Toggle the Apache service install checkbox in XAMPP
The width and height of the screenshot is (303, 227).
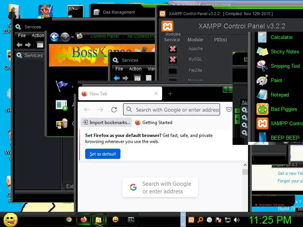173,49
